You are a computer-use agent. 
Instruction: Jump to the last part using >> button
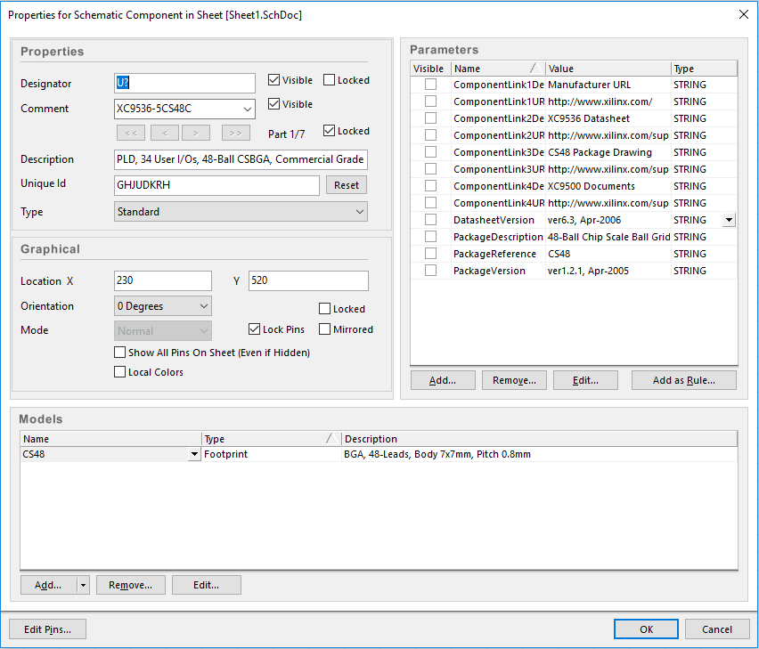click(x=235, y=133)
